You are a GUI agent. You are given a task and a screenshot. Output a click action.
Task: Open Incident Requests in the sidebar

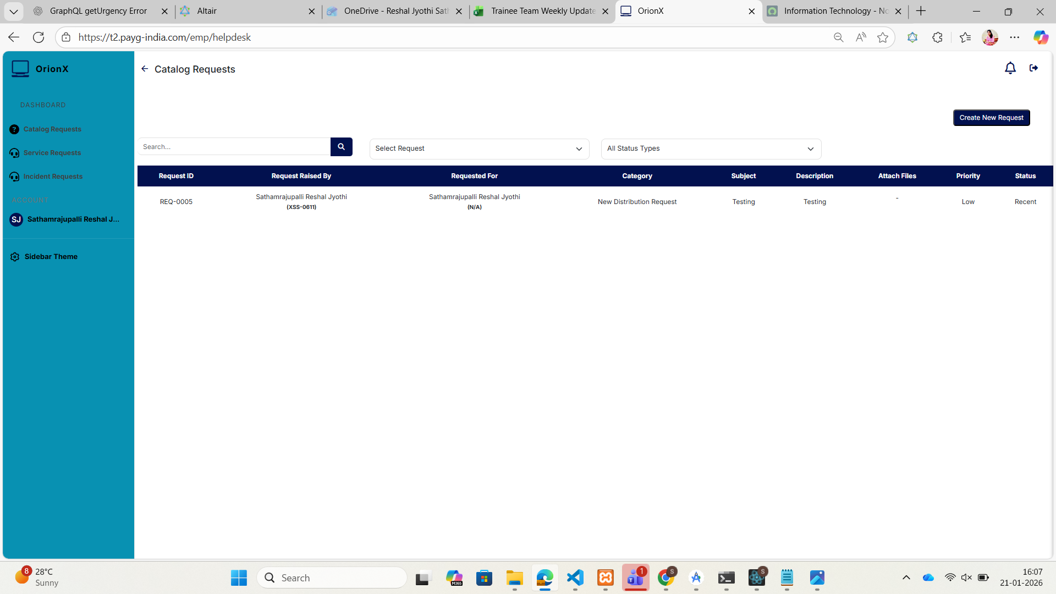pos(53,177)
